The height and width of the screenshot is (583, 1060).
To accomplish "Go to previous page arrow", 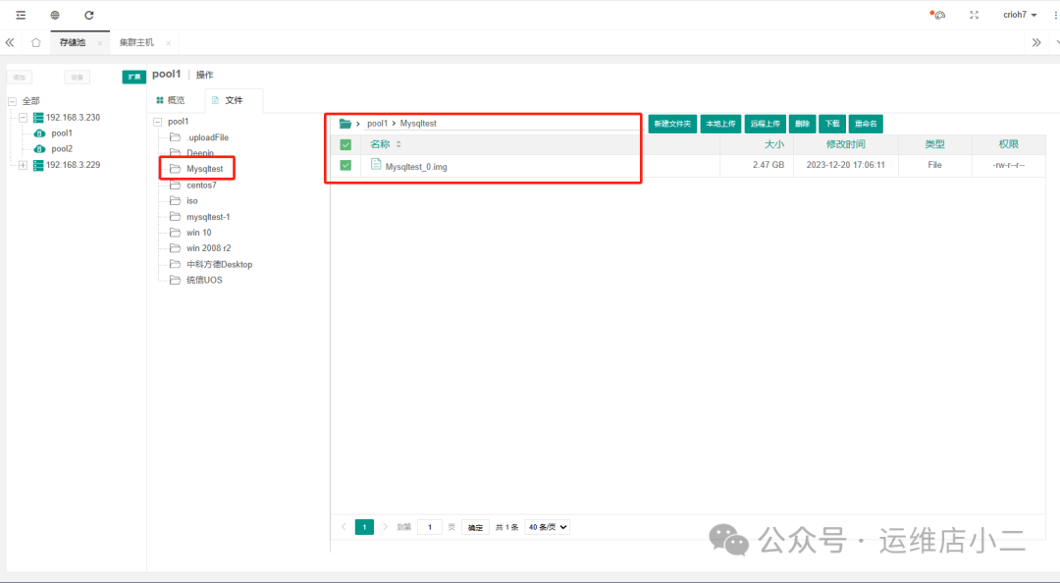I will pyautogui.click(x=344, y=527).
